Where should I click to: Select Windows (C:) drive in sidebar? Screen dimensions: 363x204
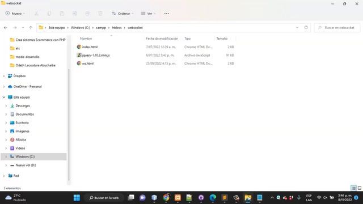tap(33, 156)
